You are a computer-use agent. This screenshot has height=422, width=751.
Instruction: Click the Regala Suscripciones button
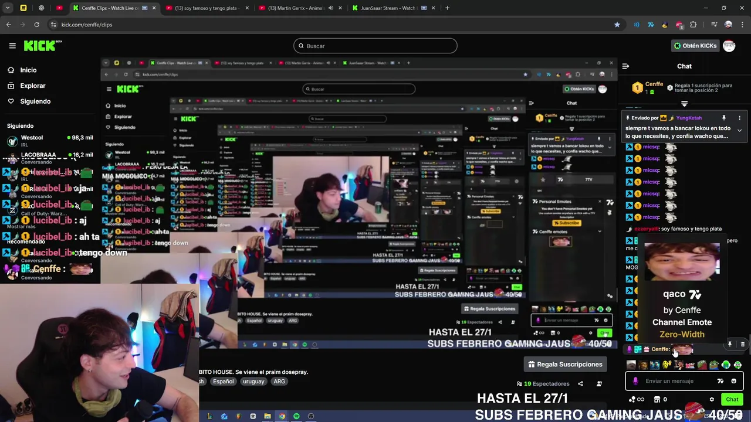point(565,364)
